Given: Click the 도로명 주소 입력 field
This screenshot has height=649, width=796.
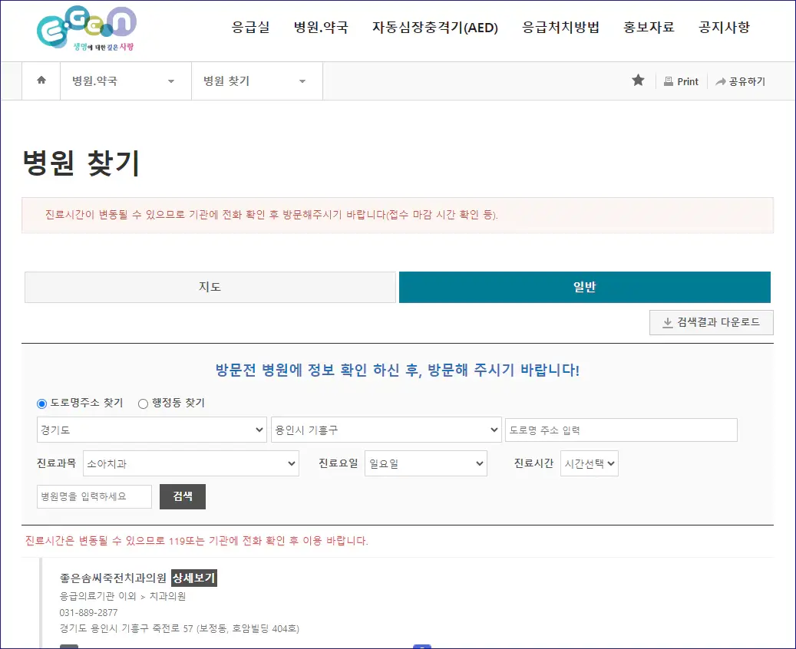Looking at the screenshot, I should point(621,430).
